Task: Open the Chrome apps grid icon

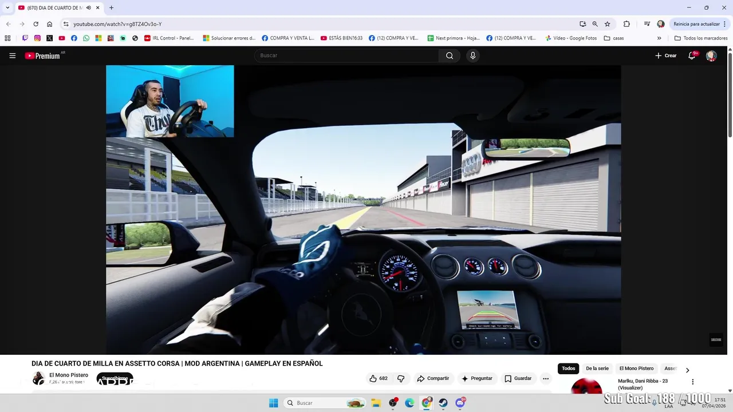Action: click(x=7, y=38)
